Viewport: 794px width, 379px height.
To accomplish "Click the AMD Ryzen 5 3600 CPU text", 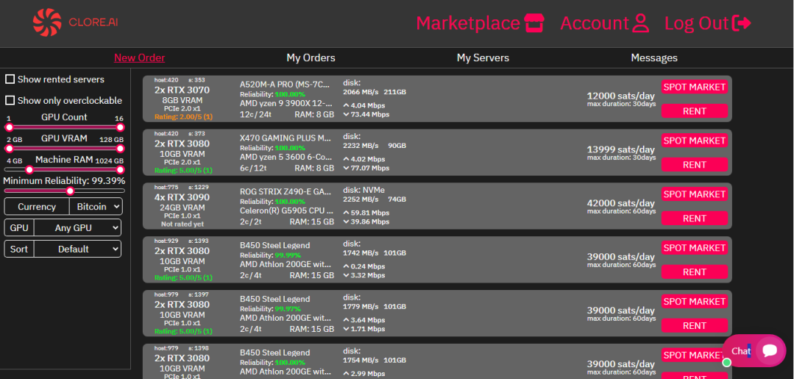I will pyautogui.click(x=287, y=157).
